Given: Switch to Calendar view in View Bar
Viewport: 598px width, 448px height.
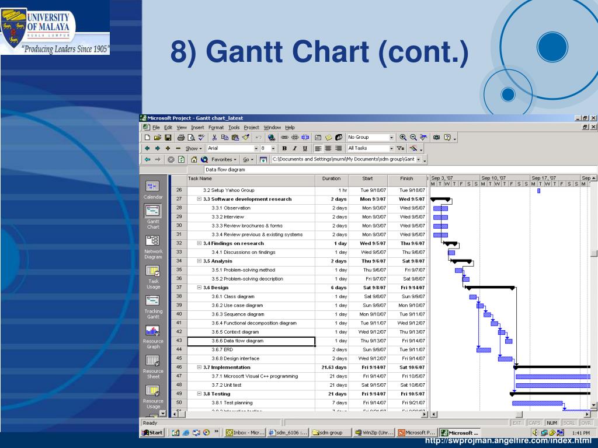Looking at the screenshot, I should (153, 190).
